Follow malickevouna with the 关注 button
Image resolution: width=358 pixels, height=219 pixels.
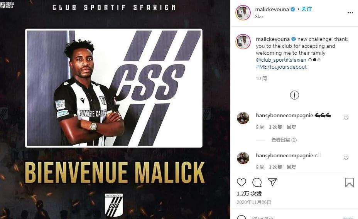coord(306,9)
